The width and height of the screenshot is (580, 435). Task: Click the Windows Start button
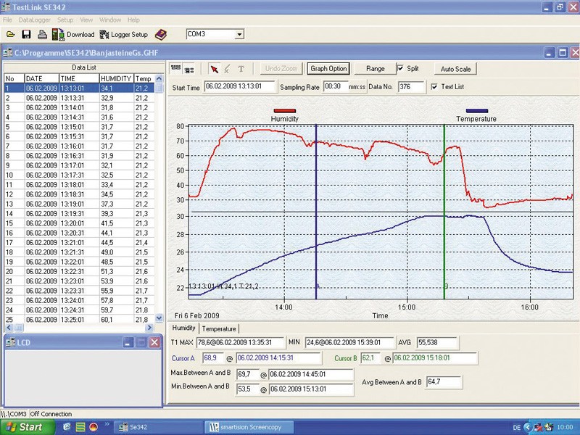[x=28, y=427]
